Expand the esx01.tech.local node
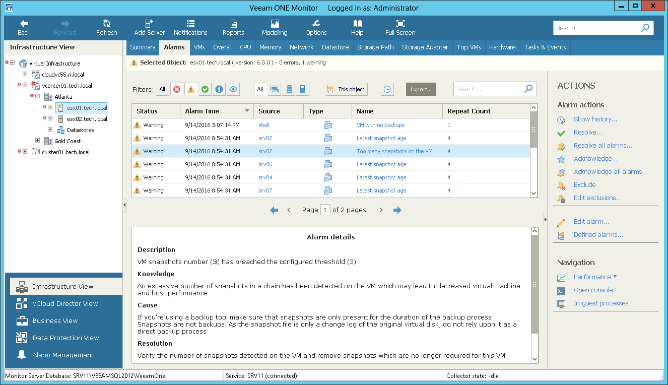668x385 pixels. 50,107
